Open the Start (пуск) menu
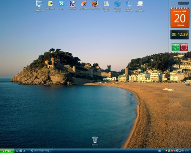The image size is (191, 153). point(7,151)
